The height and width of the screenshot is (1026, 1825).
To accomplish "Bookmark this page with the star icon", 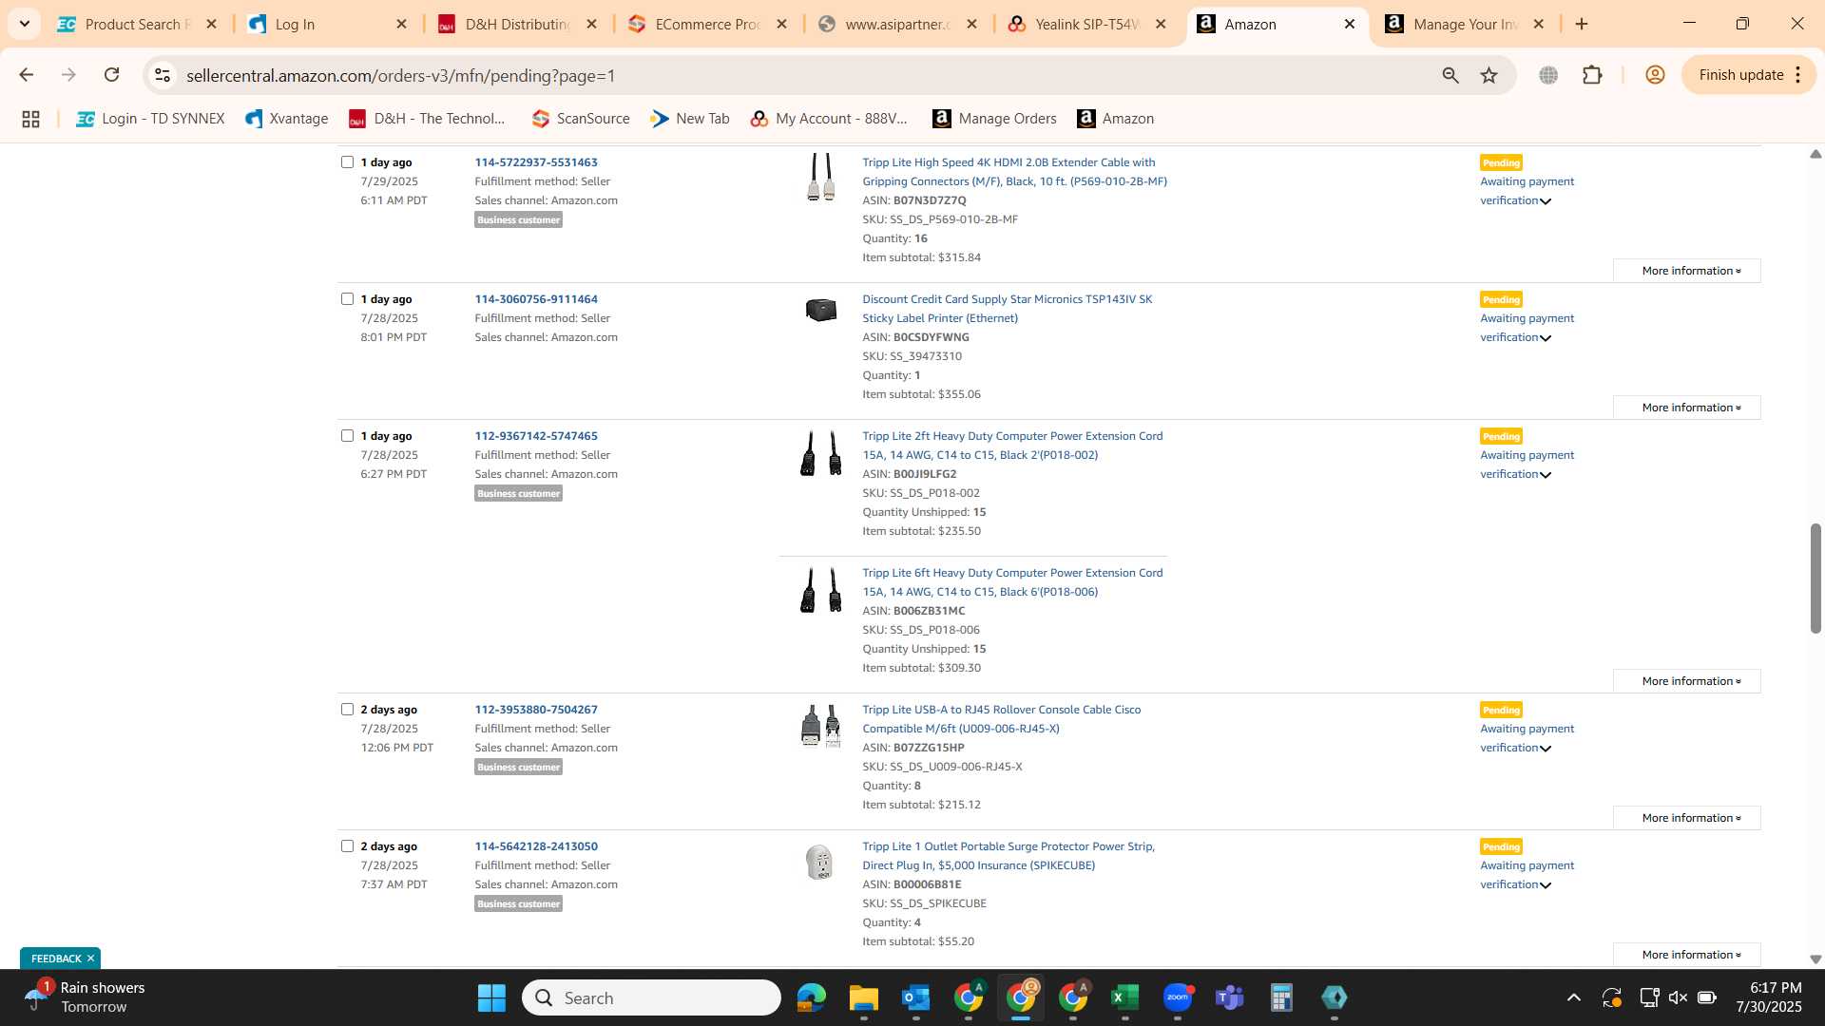I will coord(1489,75).
